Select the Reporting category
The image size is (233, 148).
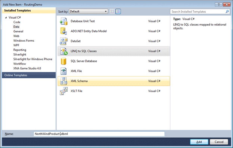tap(20, 50)
